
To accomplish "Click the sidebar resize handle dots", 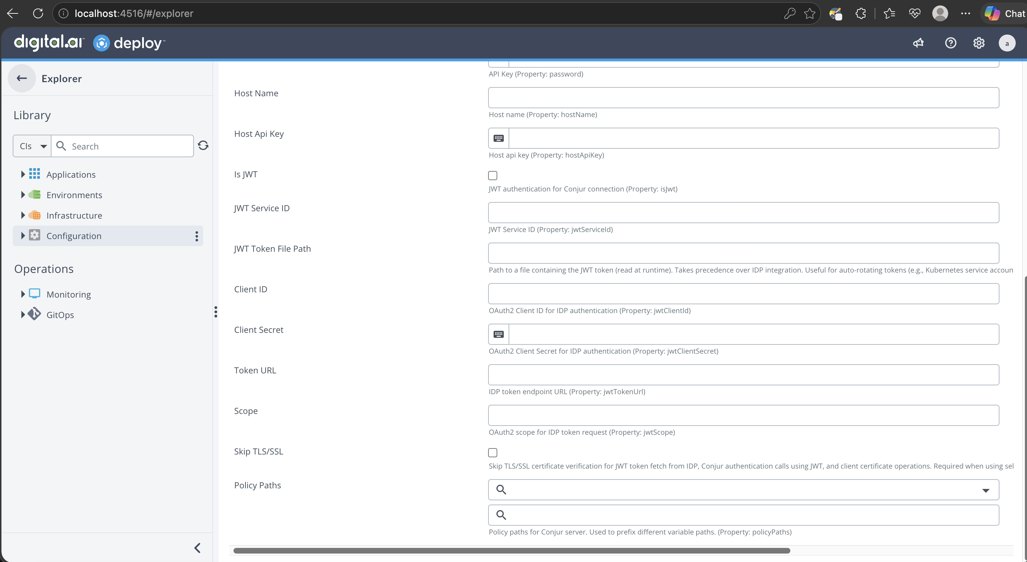I will [216, 312].
